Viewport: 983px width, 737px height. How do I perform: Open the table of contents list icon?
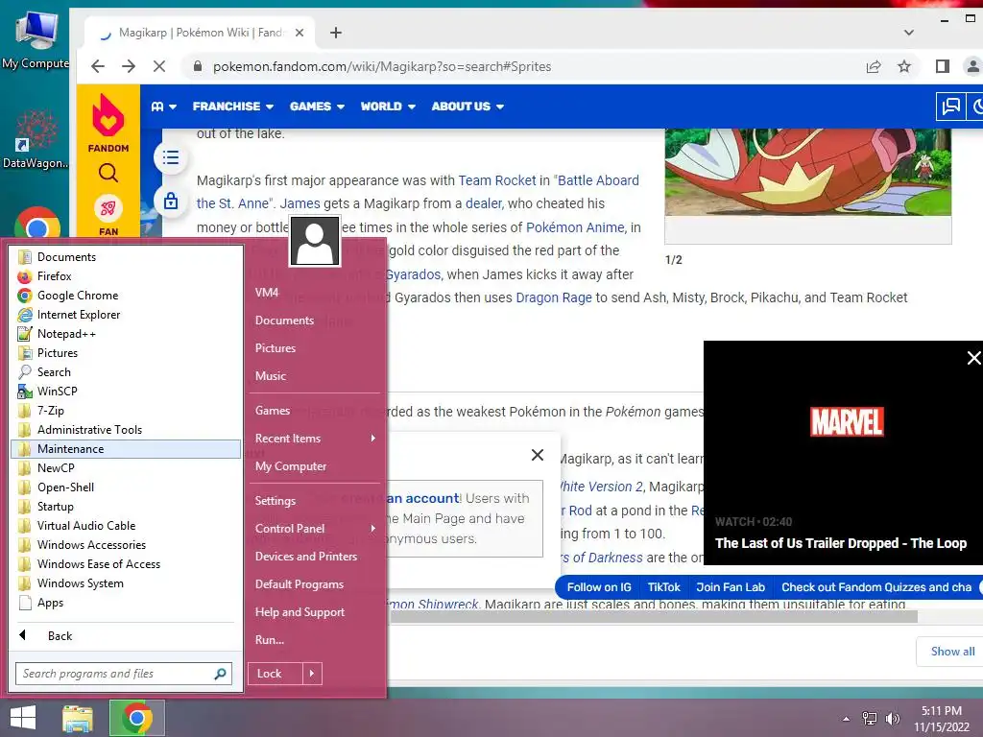[171, 157]
